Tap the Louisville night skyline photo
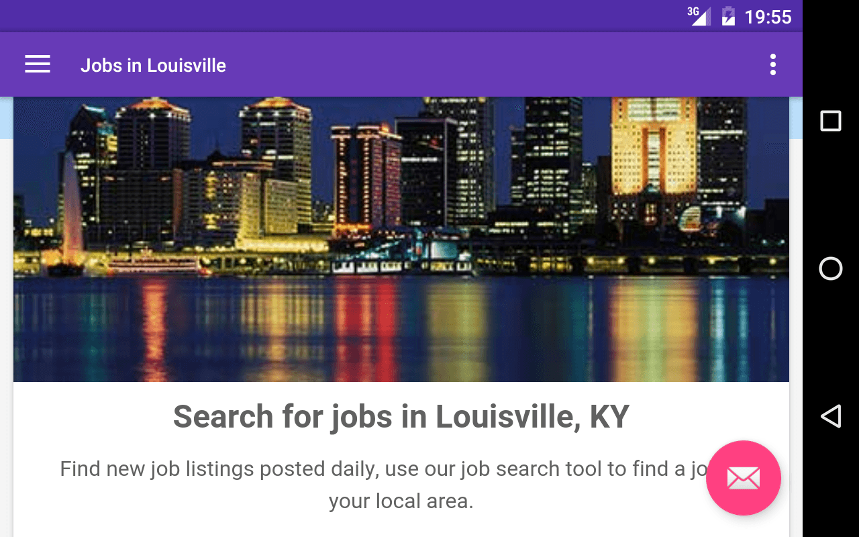Image resolution: width=859 pixels, height=537 pixels. coord(401,240)
